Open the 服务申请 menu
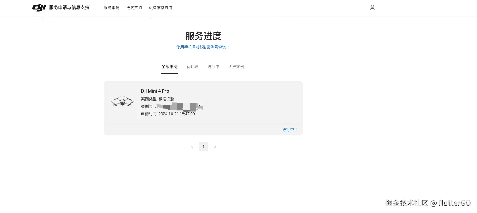The width and height of the screenshot is (477, 213). [111, 8]
